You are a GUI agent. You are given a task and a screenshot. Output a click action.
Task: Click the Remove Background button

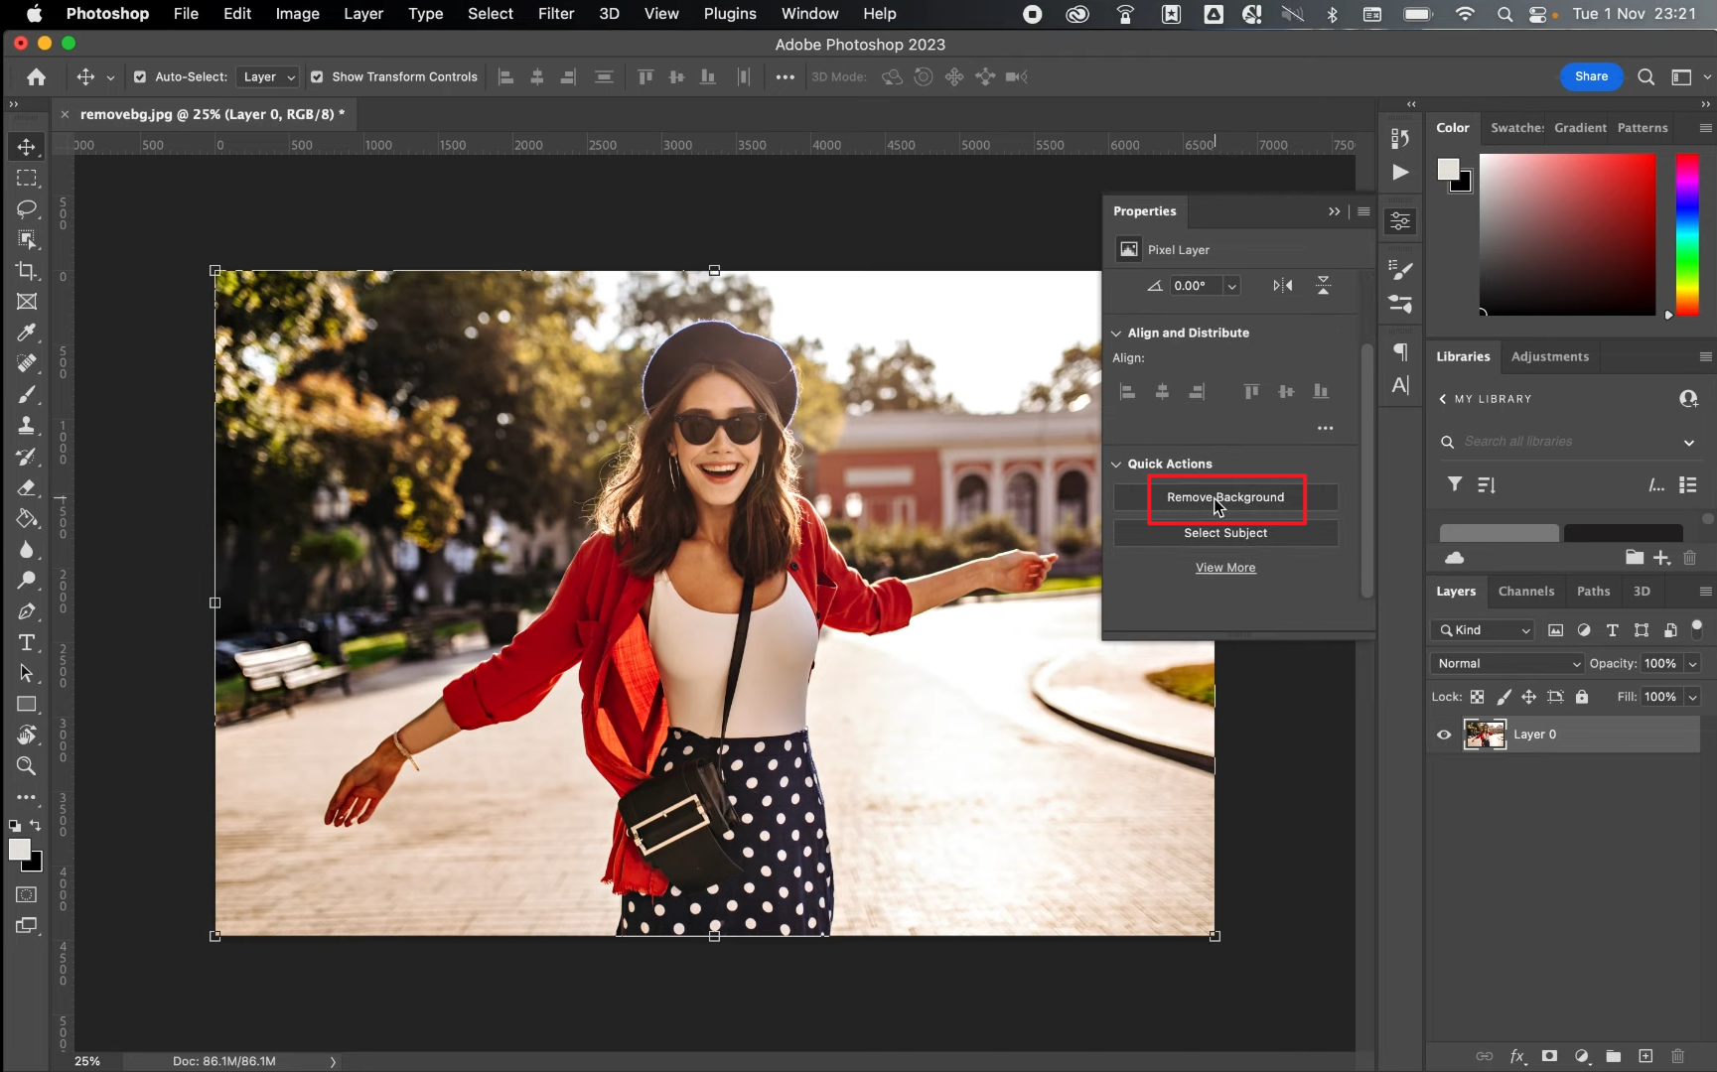(1225, 497)
